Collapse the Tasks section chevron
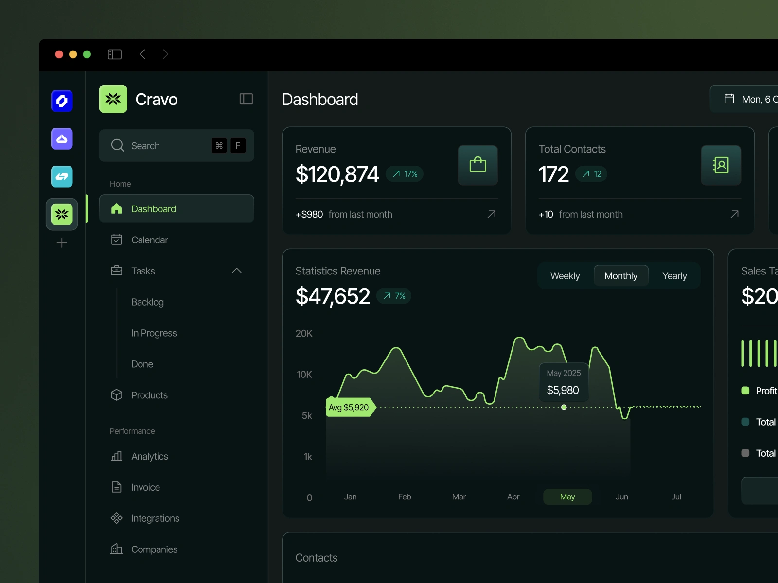 point(237,271)
